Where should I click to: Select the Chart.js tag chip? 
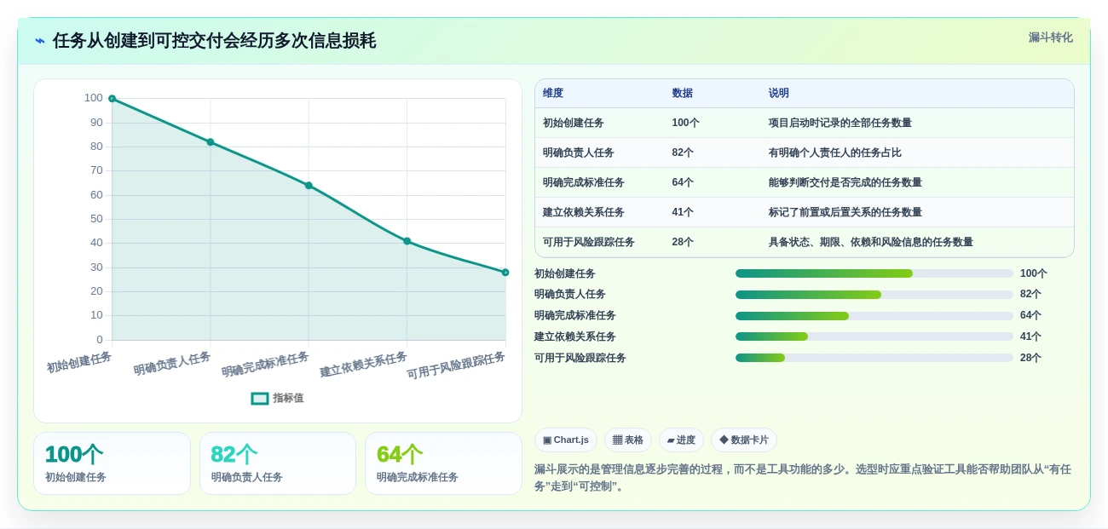click(566, 440)
